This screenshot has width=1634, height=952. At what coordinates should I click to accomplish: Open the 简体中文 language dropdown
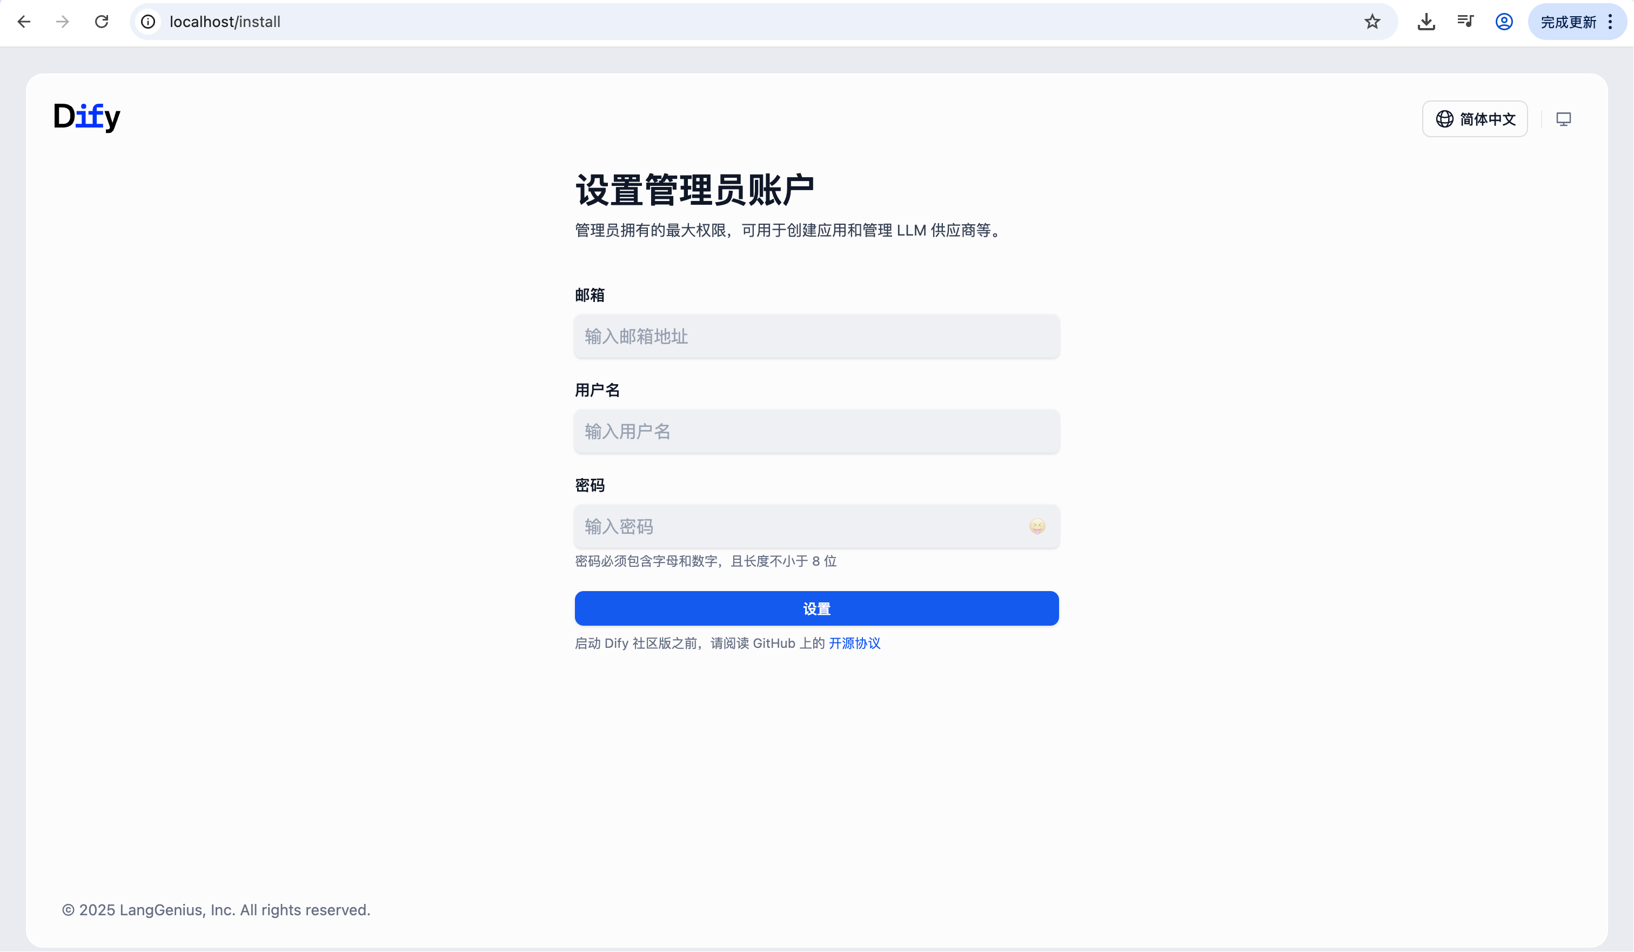coord(1475,119)
